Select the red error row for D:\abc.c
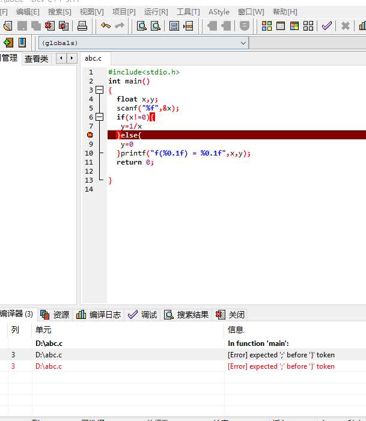 pos(183,366)
